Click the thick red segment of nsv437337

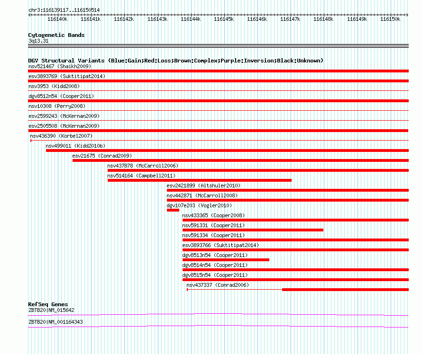pos(345,290)
